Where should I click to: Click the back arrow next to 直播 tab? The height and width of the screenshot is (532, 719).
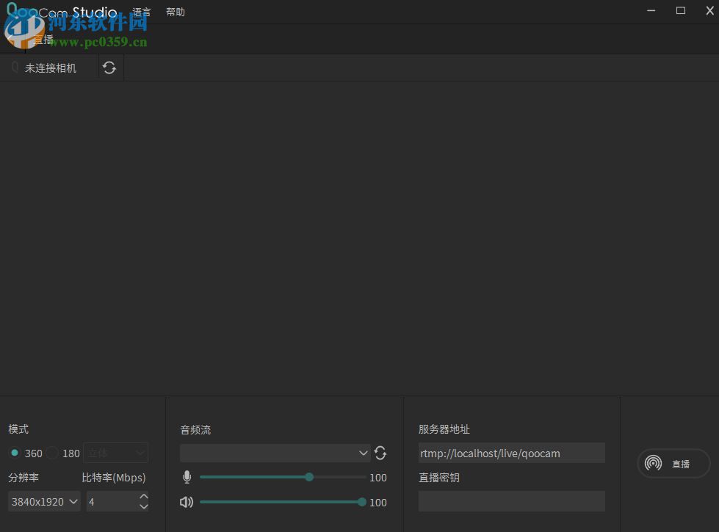10,39
